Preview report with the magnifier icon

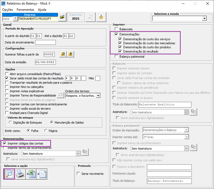click(9, 174)
